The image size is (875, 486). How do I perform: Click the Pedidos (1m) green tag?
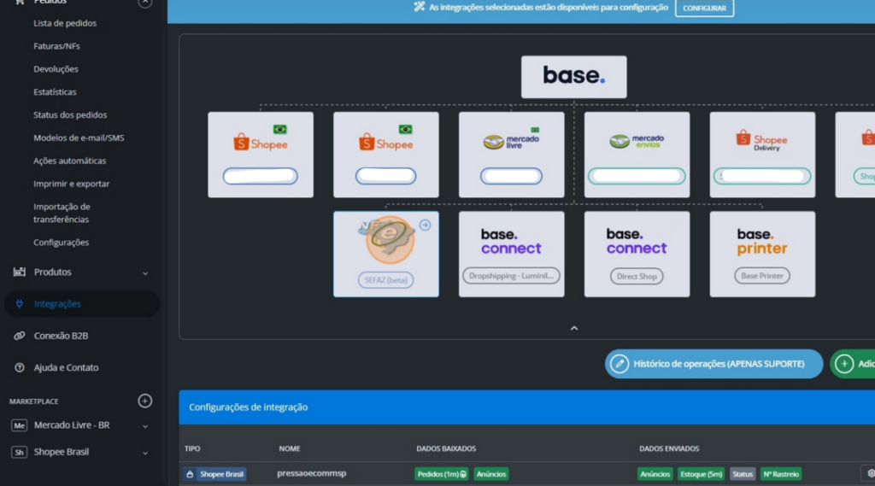(442, 474)
